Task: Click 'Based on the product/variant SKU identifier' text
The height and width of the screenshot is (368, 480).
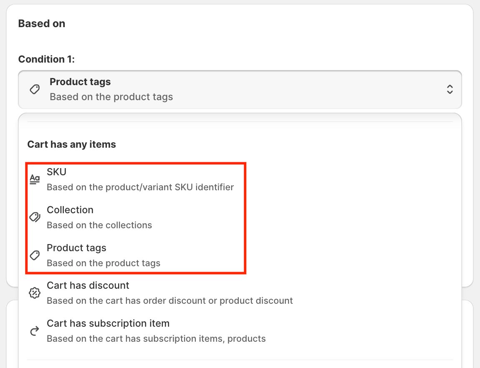Action: [x=140, y=187]
